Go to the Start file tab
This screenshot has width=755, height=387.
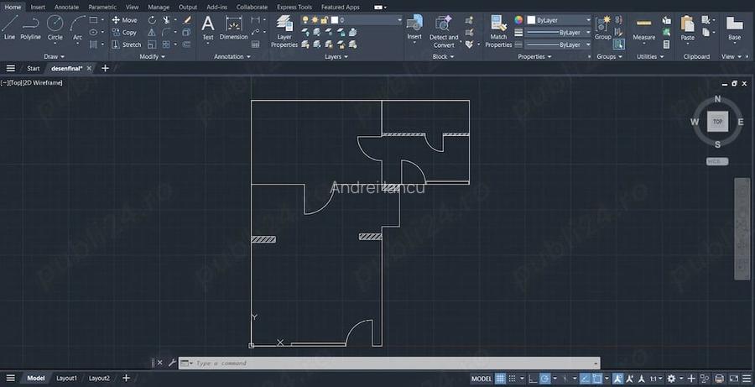pos(34,69)
